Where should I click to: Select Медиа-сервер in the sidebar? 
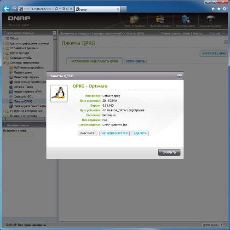coord(23,72)
